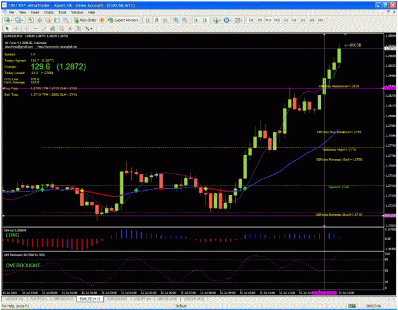Select the Equidistant Channel tool

tap(53, 29)
